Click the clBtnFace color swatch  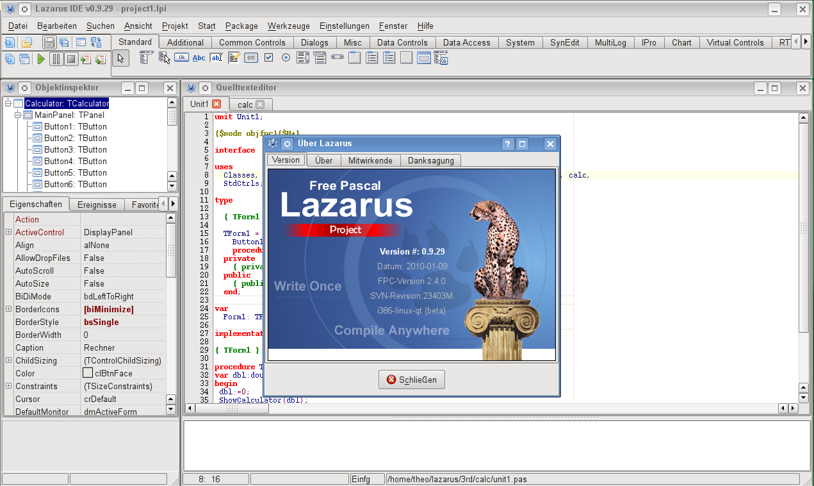(x=88, y=373)
